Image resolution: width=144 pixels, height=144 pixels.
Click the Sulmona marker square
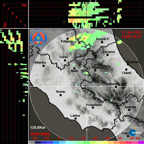click(116, 87)
